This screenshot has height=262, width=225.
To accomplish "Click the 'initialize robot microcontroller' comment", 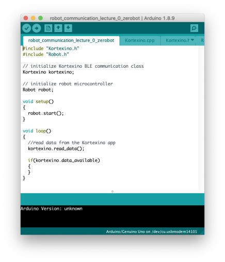I will (x=68, y=84).
